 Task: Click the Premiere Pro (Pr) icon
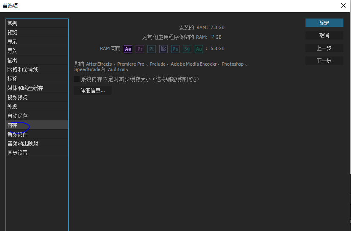click(140, 49)
